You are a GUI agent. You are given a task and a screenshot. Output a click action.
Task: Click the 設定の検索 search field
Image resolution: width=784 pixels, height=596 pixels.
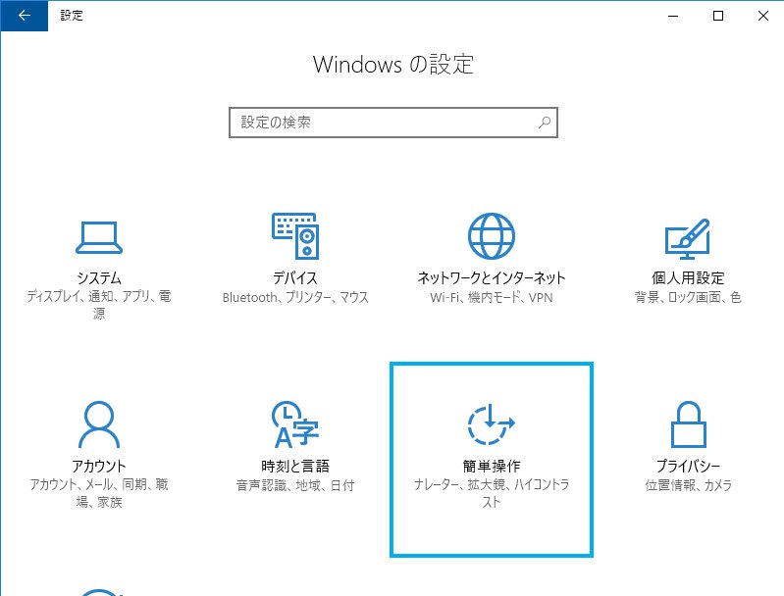(393, 123)
